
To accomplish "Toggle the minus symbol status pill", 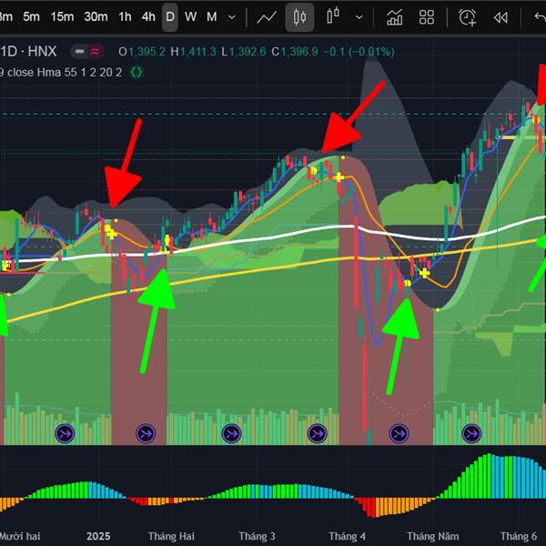I will [80, 52].
